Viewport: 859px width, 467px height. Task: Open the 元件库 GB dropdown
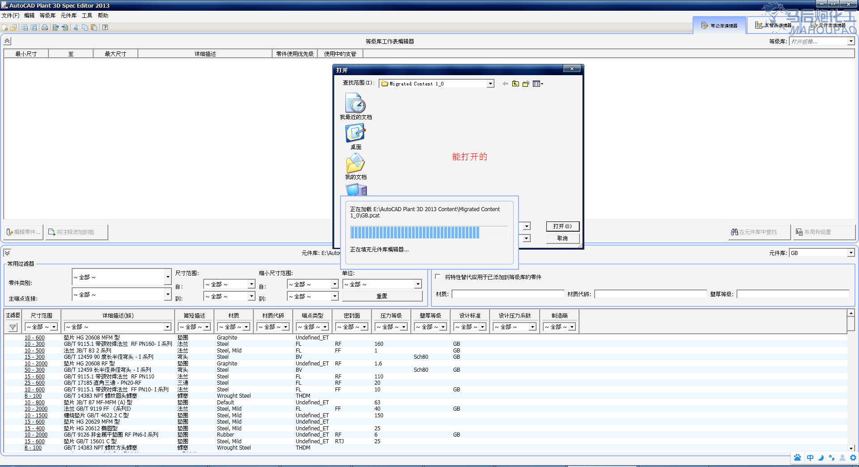(x=851, y=253)
